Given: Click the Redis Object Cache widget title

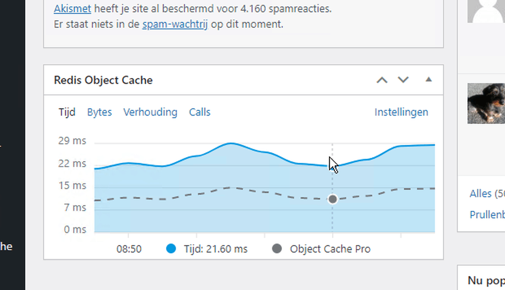Looking at the screenshot, I should [x=103, y=80].
